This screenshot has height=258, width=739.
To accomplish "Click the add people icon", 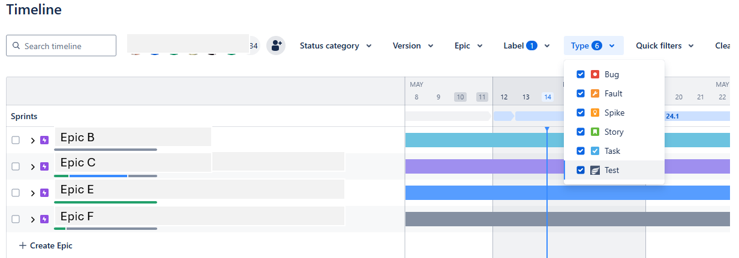I will pos(276,45).
